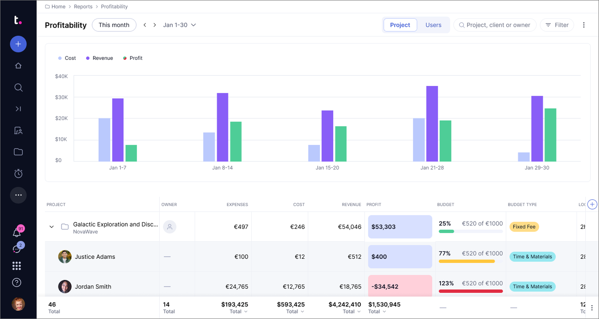Toggle the Revenue series in chart legend
This screenshot has width=599, height=319.
99,58
